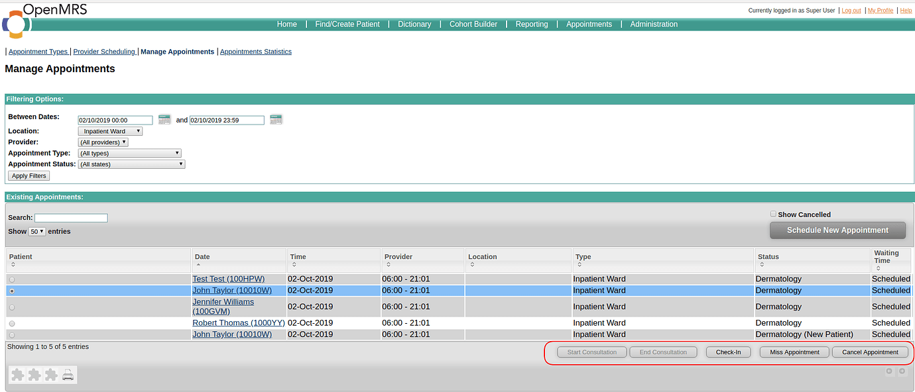915x392 pixels.
Task: Click inside the Search input field
Action: pos(71,217)
